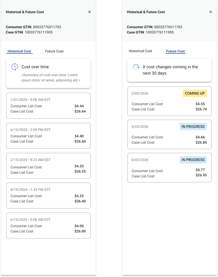Select Historical Cost tab in left panel
The height and width of the screenshot is (277, 218).
[x=19, y=51]
